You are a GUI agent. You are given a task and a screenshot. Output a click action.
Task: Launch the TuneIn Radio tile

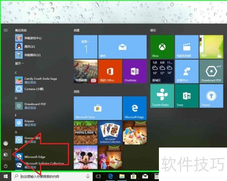click(x=162, y=96)
